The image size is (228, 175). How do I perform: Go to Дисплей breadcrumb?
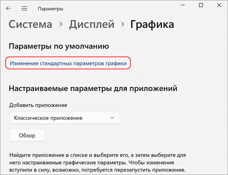pyautogui.click(x=92, y=24)
